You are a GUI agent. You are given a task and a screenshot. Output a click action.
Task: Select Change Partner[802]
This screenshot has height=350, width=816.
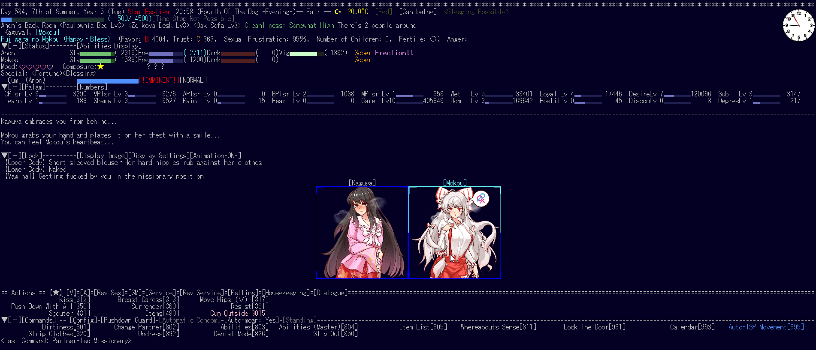(147, 327)
